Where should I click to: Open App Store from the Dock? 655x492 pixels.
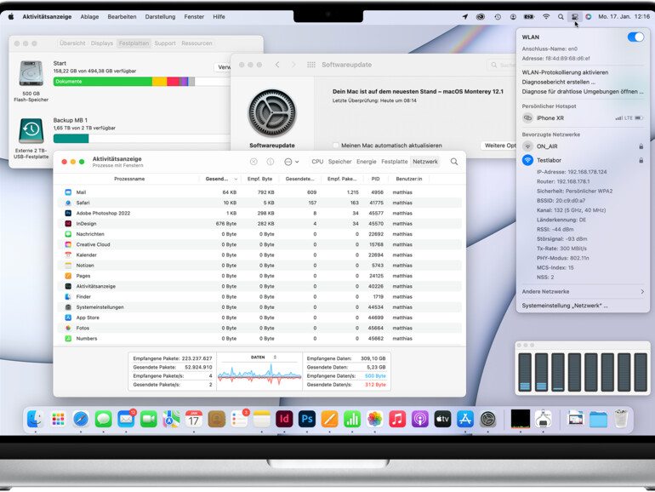[x=465, y=419]
